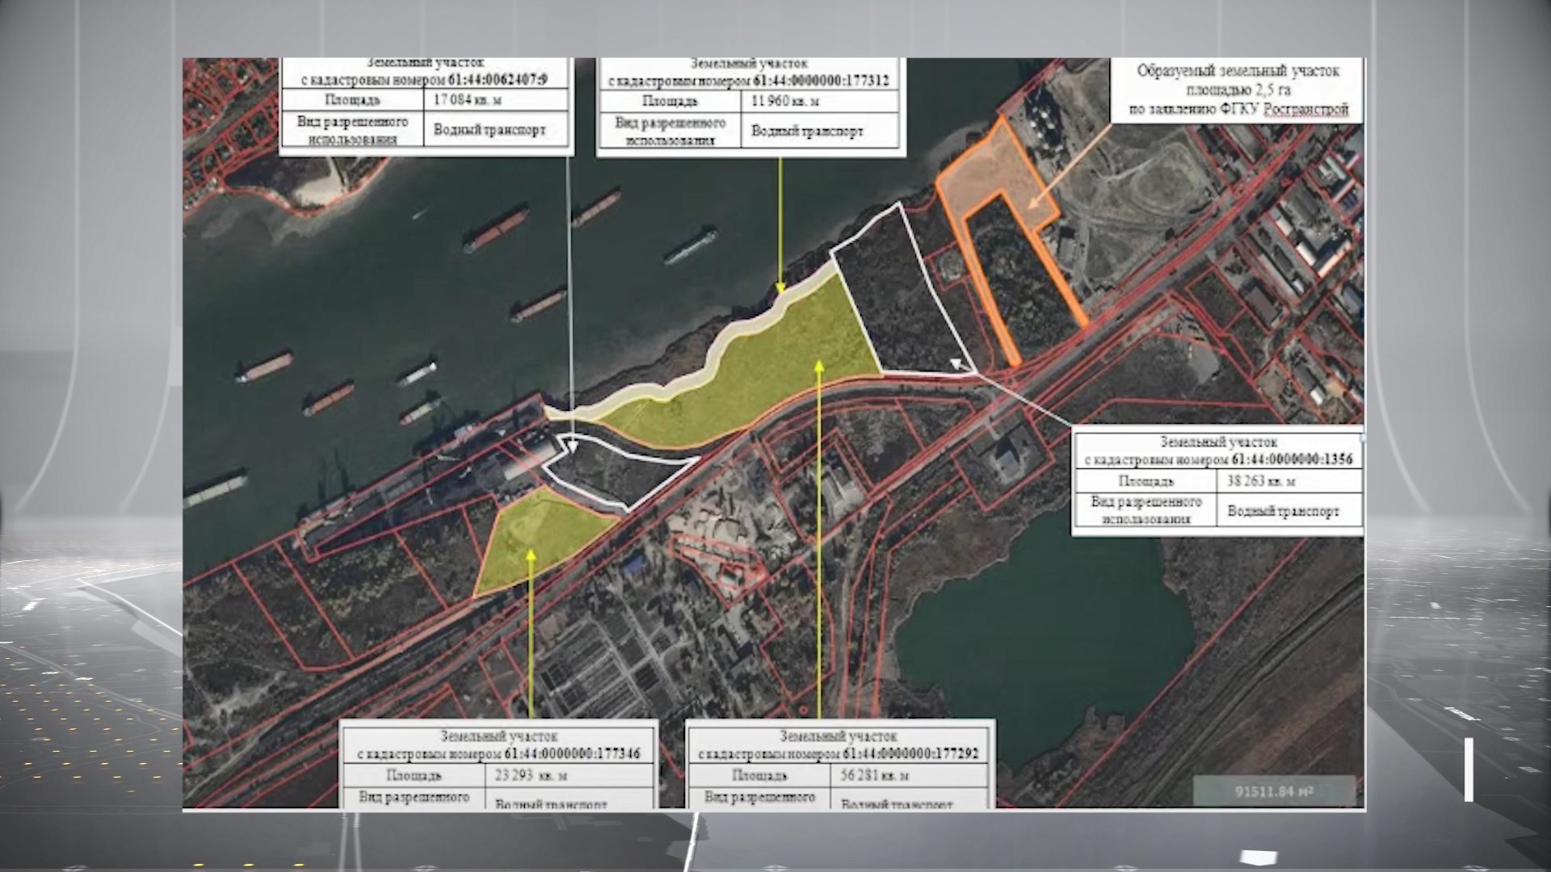Screen dimensions: 1551x872
Task: Click 'Водный транспорт' in the 1356 table
Action: pos(1289,511)
